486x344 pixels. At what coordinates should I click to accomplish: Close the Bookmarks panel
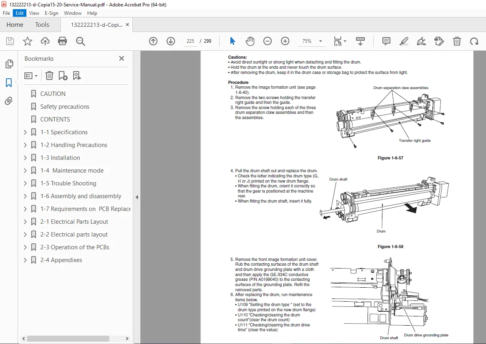[x=122, y=58]
